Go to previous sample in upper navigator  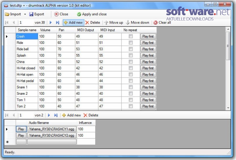pyautogui.click(x=14, y=22)
